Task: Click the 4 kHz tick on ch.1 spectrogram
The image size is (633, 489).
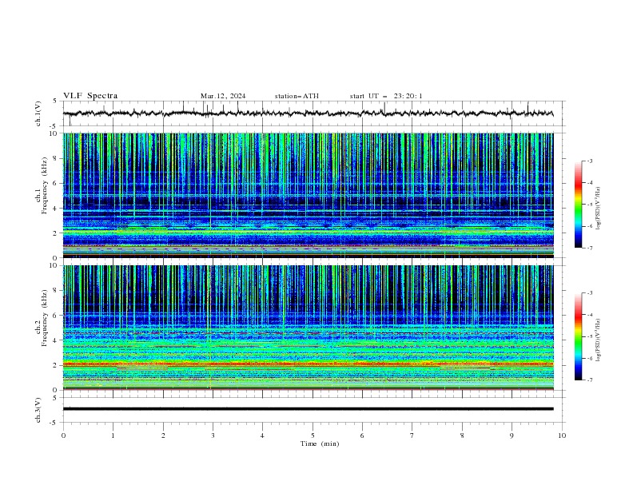Action: click(55, 209)
